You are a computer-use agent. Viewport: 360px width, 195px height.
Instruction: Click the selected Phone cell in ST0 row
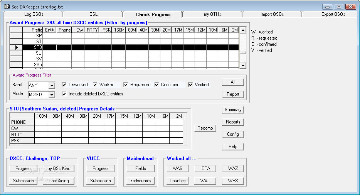tap(64, 47)
